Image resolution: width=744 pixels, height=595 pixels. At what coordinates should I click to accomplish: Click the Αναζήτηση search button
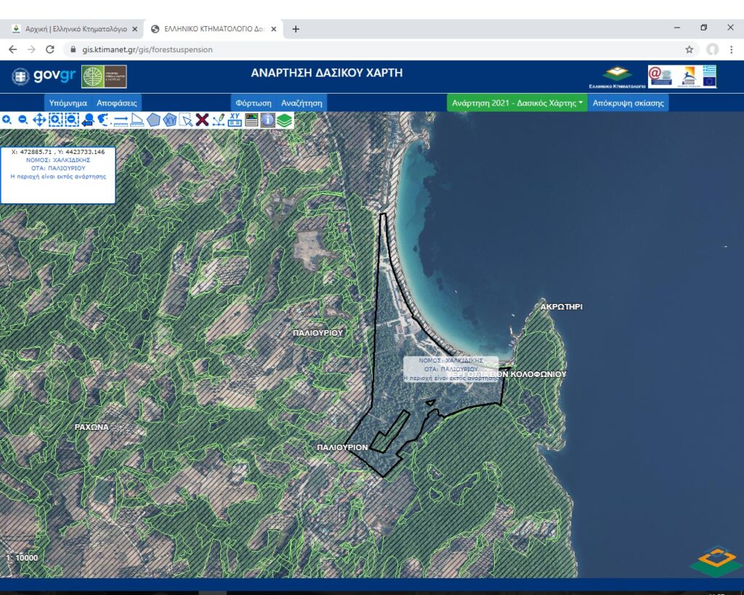(302, 103)
